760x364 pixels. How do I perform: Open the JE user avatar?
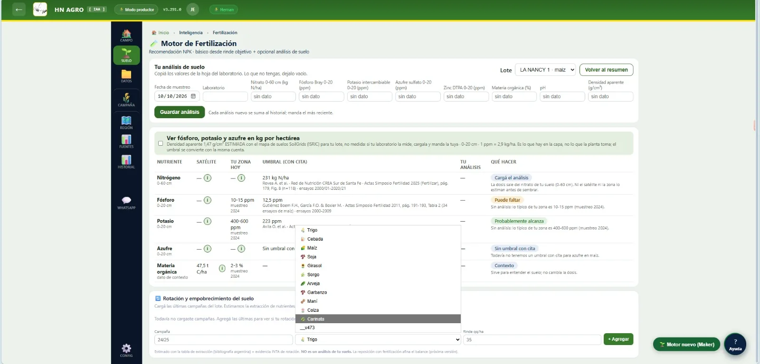tap(192, 9)
